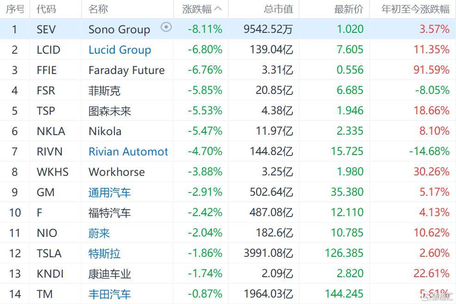The image size is (456, 304).
Task: Select the Faraday Future row
Action: (x=228, y=70)
